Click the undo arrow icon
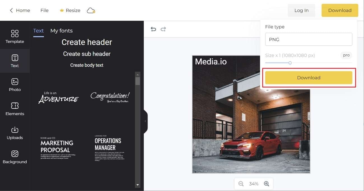Screen dimensions: 364x191 point(153,29)
